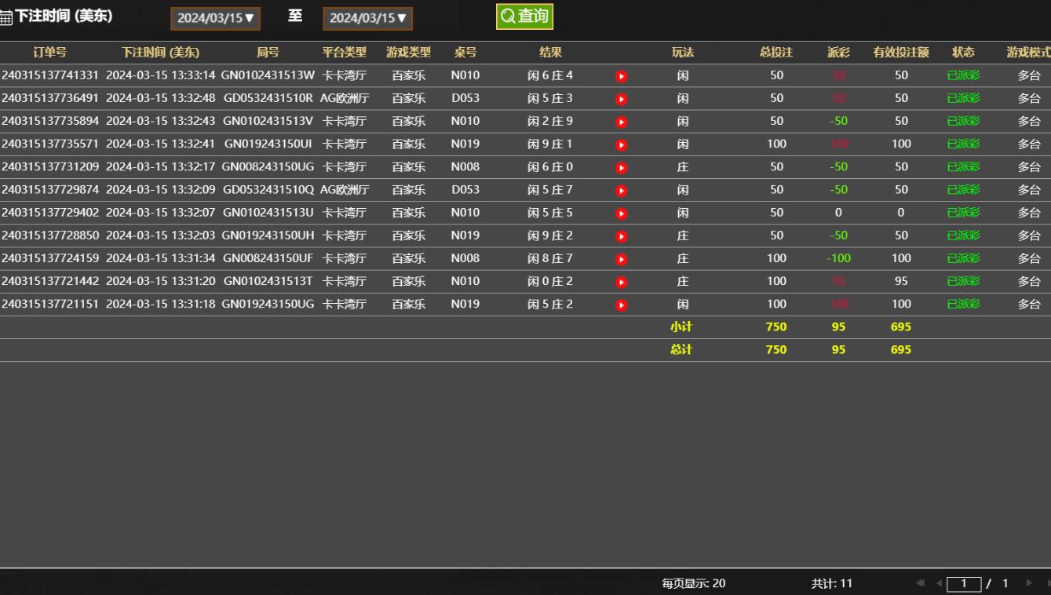
Task: Jump to the first page arrow
Action: click(921, 583)
